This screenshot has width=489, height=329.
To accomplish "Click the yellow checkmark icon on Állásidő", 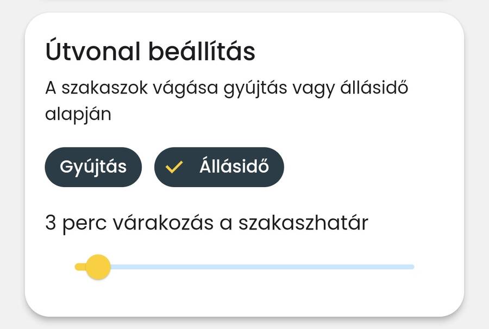I will pyautogui.click(x=173, y=167).
